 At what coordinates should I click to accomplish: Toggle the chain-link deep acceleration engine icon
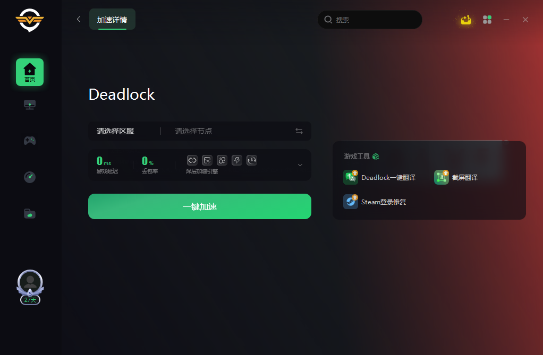[x=192, y=160]
